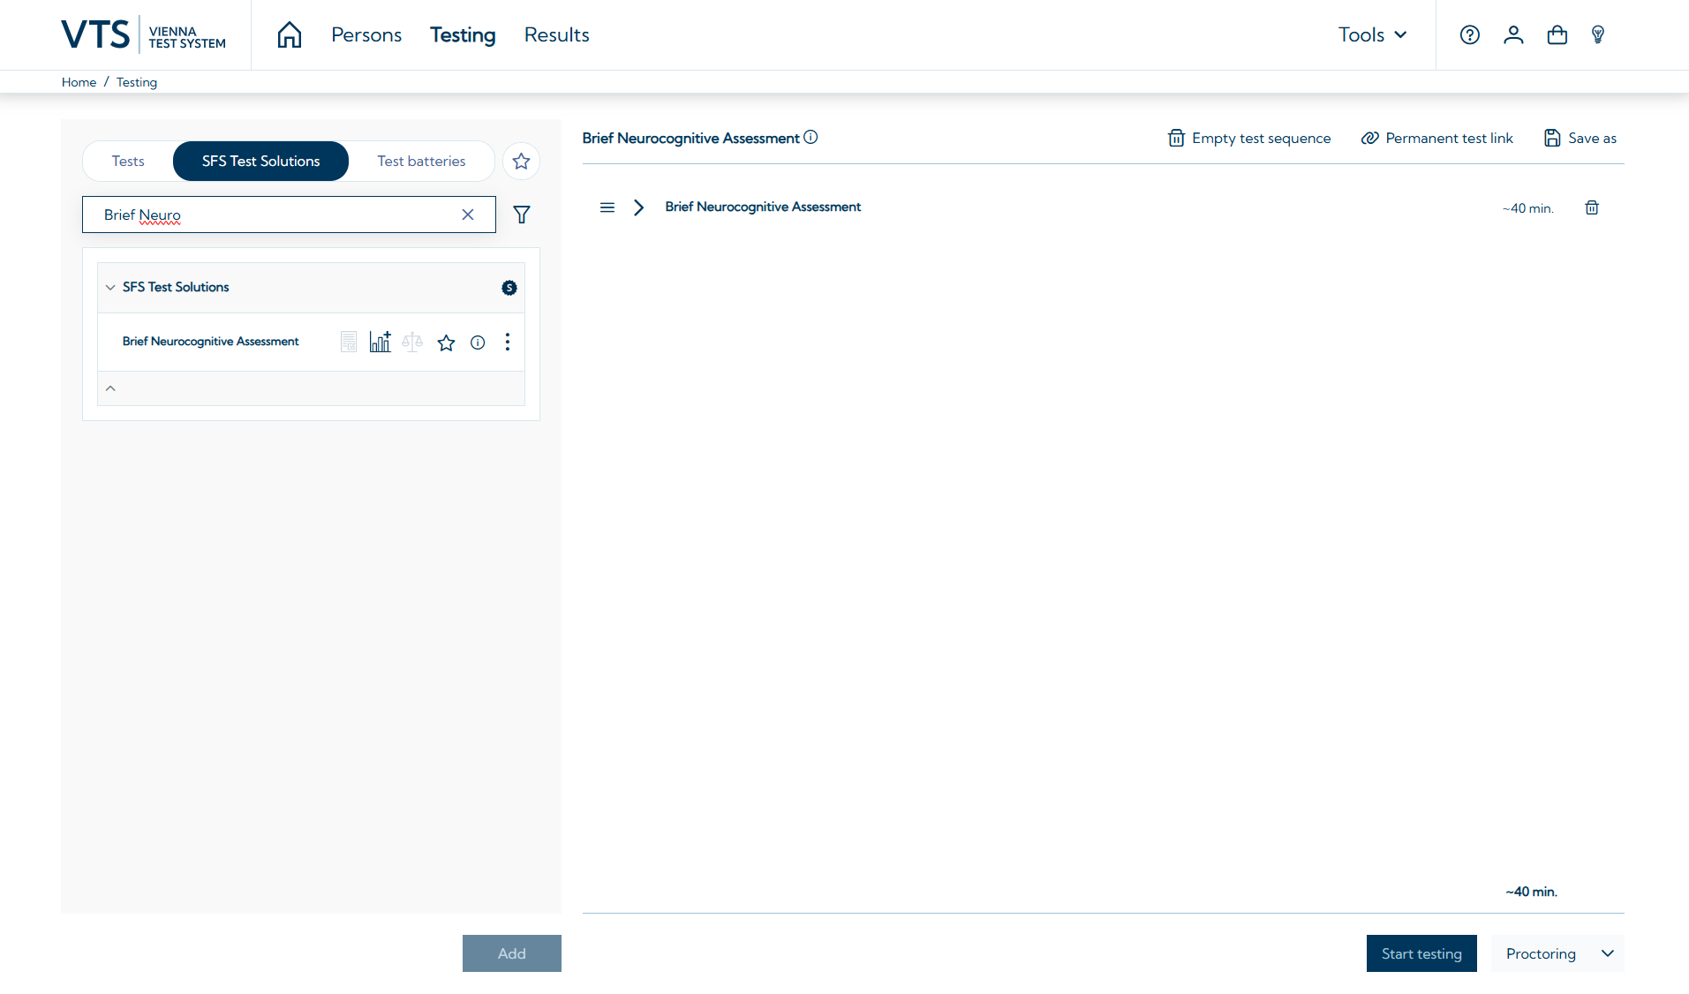1689x994 pixels.
Task: Open the user account profile icon
Action: pyautogui.click(x=1513, y=34)
